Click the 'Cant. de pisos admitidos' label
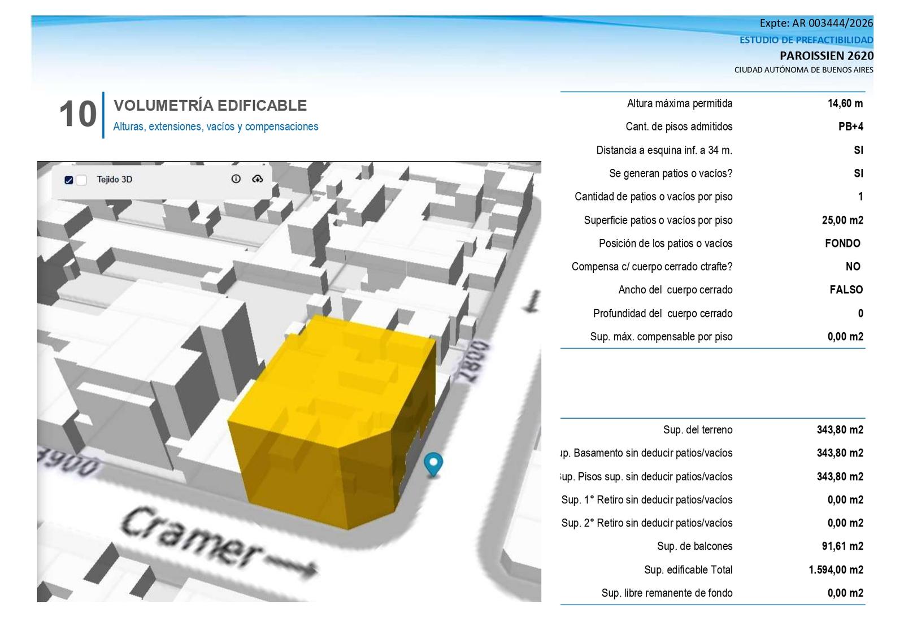 pos(679,127)
